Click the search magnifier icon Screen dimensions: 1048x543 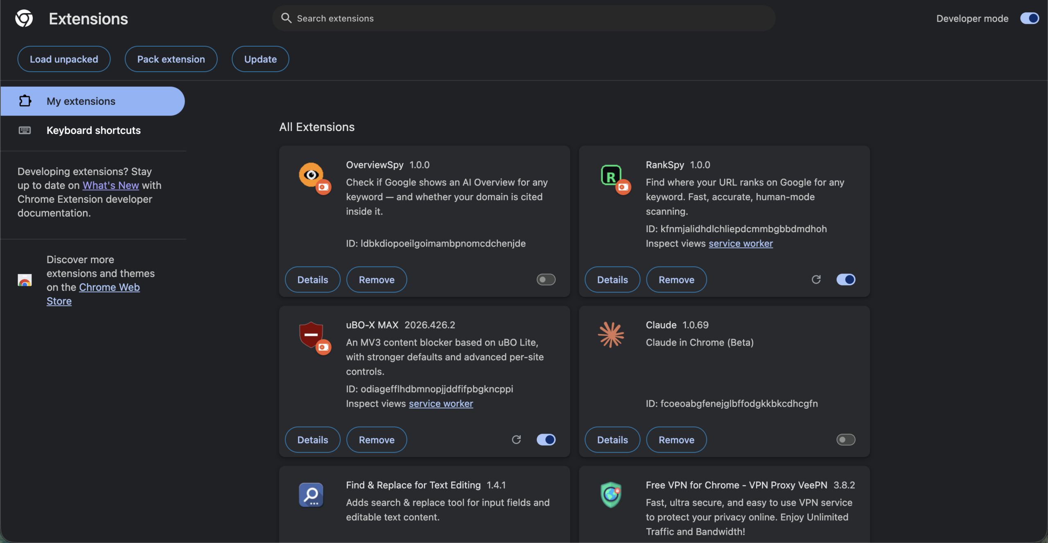point(286,18)
